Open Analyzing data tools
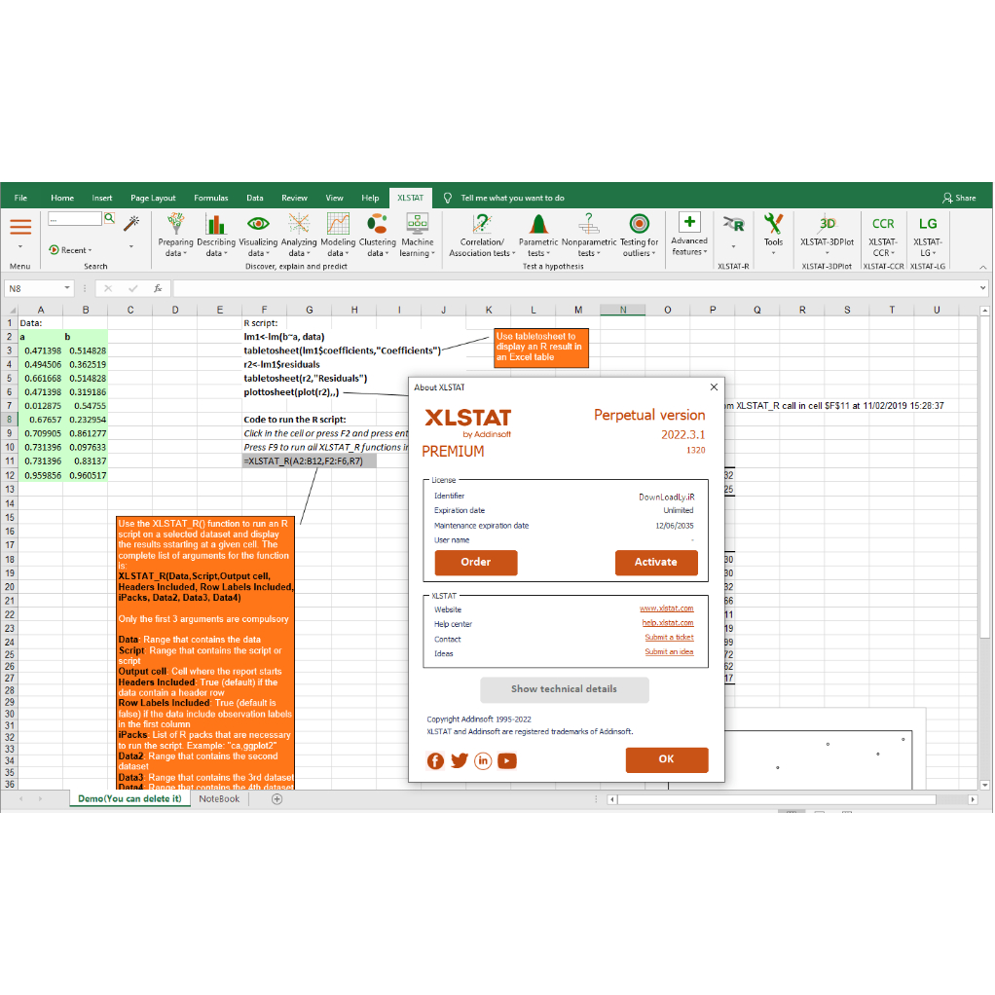The image size is (995, 995). coord(299,236)
